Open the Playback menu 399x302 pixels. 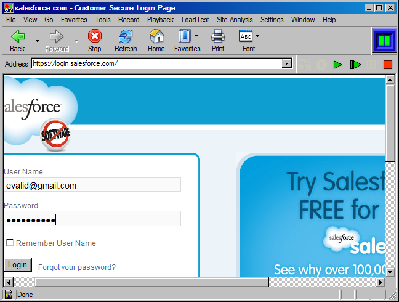[x=160, y=20]
